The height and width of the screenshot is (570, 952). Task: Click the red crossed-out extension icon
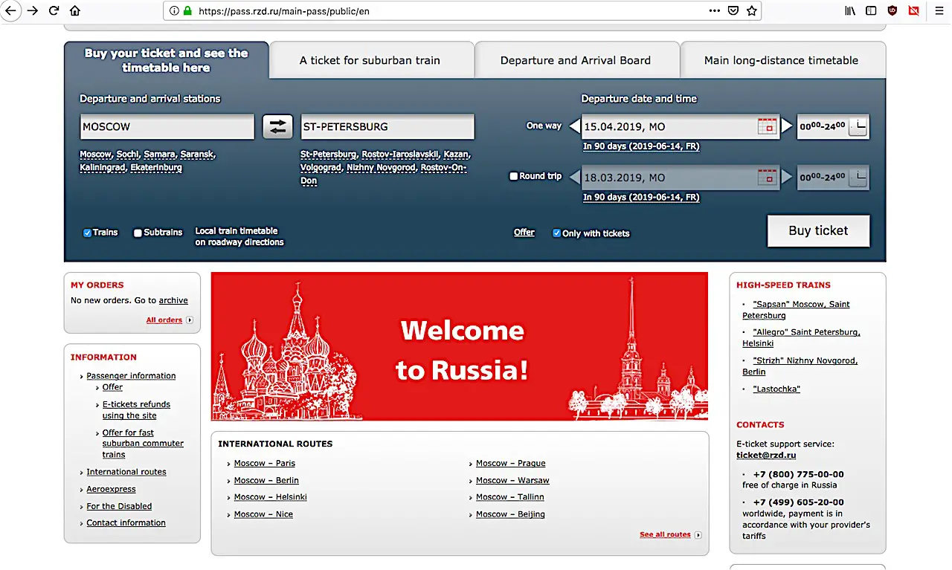click(914, 11)
